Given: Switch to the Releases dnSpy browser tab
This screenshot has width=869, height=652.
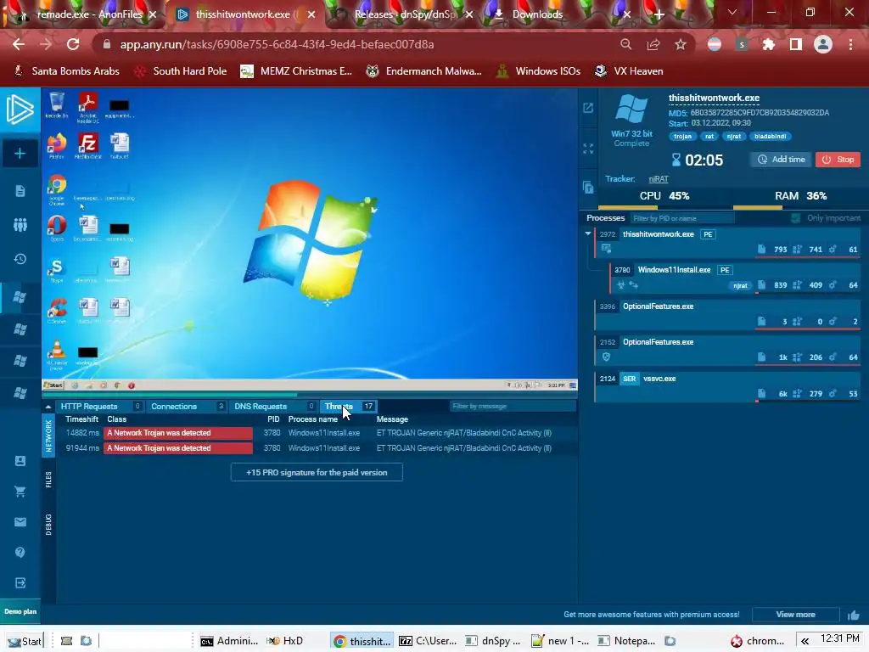Looking at the screenshot, I should (x=403, y=14).
